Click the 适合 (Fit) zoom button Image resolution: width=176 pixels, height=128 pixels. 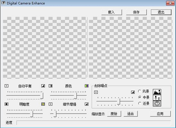tap(130, 114)
